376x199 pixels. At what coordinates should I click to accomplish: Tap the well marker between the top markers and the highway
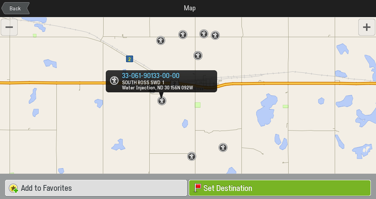pos(198,56)
